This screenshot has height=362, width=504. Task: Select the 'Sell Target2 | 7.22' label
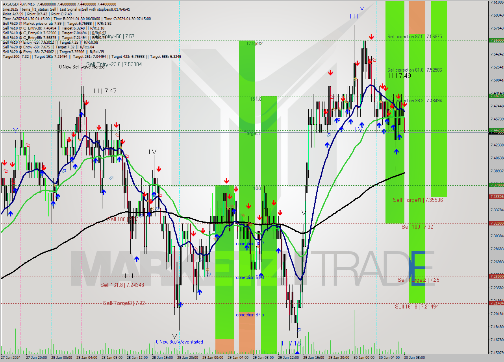[x=124, y=303]
